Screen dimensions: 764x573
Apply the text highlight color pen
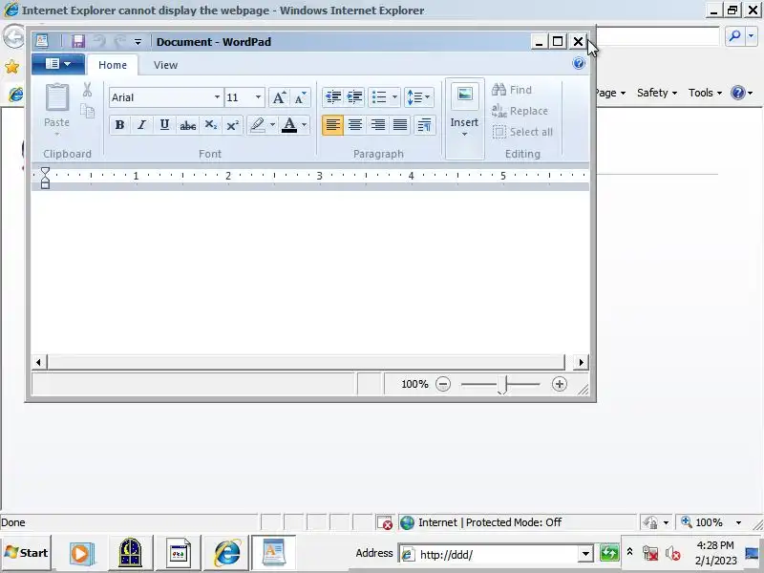click(257, 125)
